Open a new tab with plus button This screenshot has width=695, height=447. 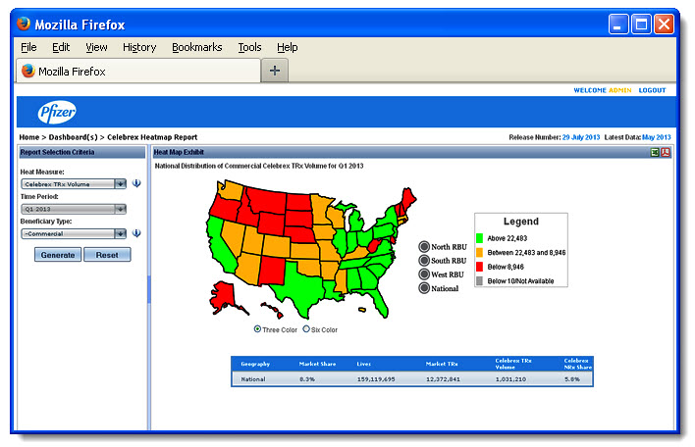click(x=275, y=71)
